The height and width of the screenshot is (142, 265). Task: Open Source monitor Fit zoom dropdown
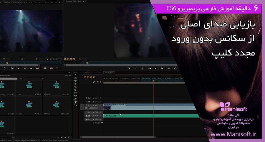(7, 59)
